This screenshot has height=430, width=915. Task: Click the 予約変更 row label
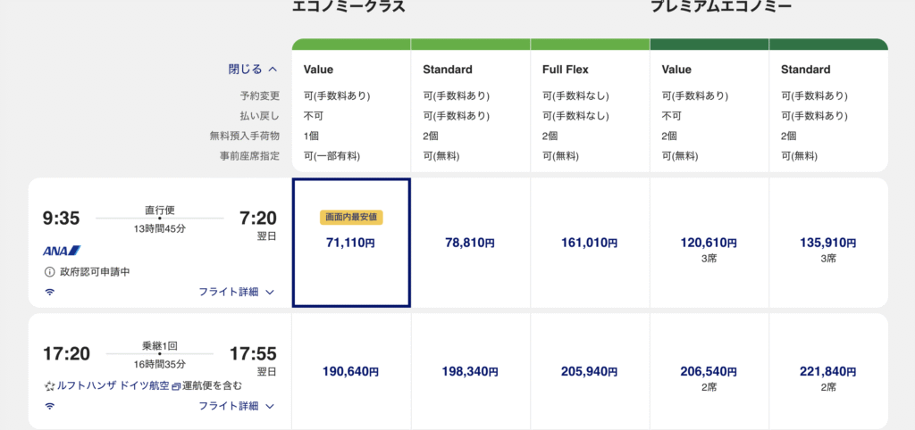260,95
